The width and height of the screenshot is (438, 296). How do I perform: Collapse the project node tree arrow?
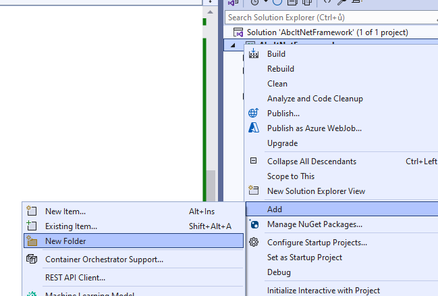[234, 46]
